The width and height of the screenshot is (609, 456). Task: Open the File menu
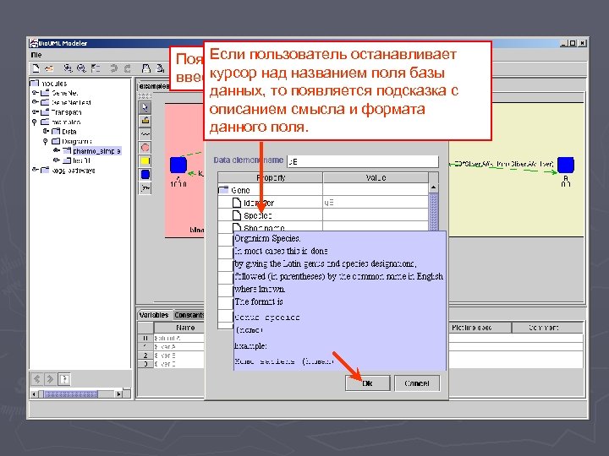click(36, 55)
